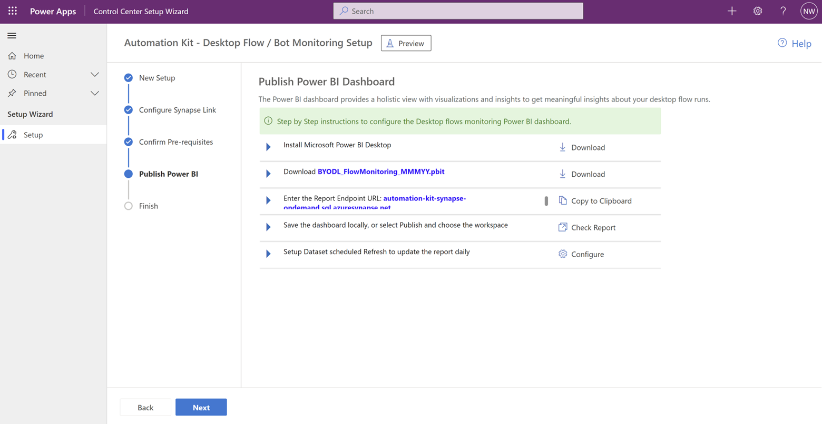Click the question mark help icon in header
This screenshot has height=424, width=822.
pyautogui.click(x=783, y=11)
